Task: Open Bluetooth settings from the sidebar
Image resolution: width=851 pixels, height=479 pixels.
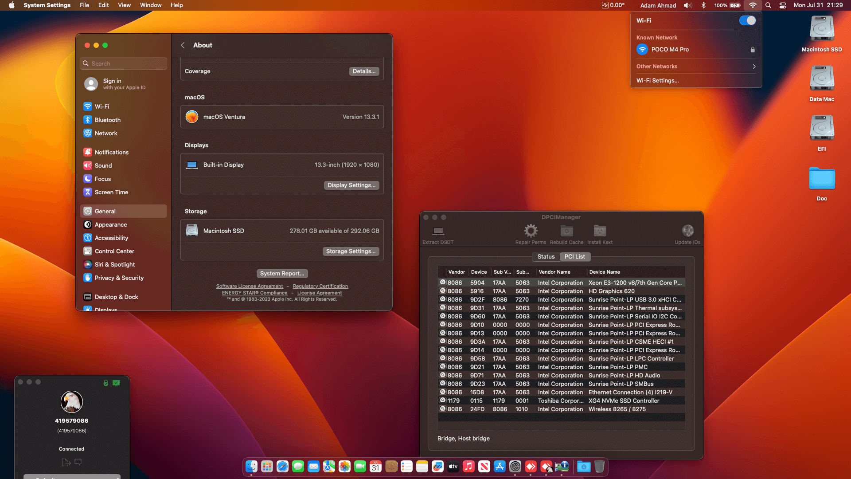Action: [108, 120]
